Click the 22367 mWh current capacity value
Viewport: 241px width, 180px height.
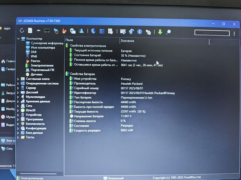tap(133, 111)
